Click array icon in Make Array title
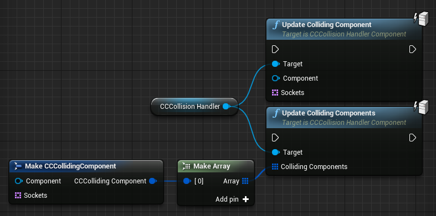Image resolution: width=436 pixels, height=216 pixels. pyautogui.click(x=186, y=166)
